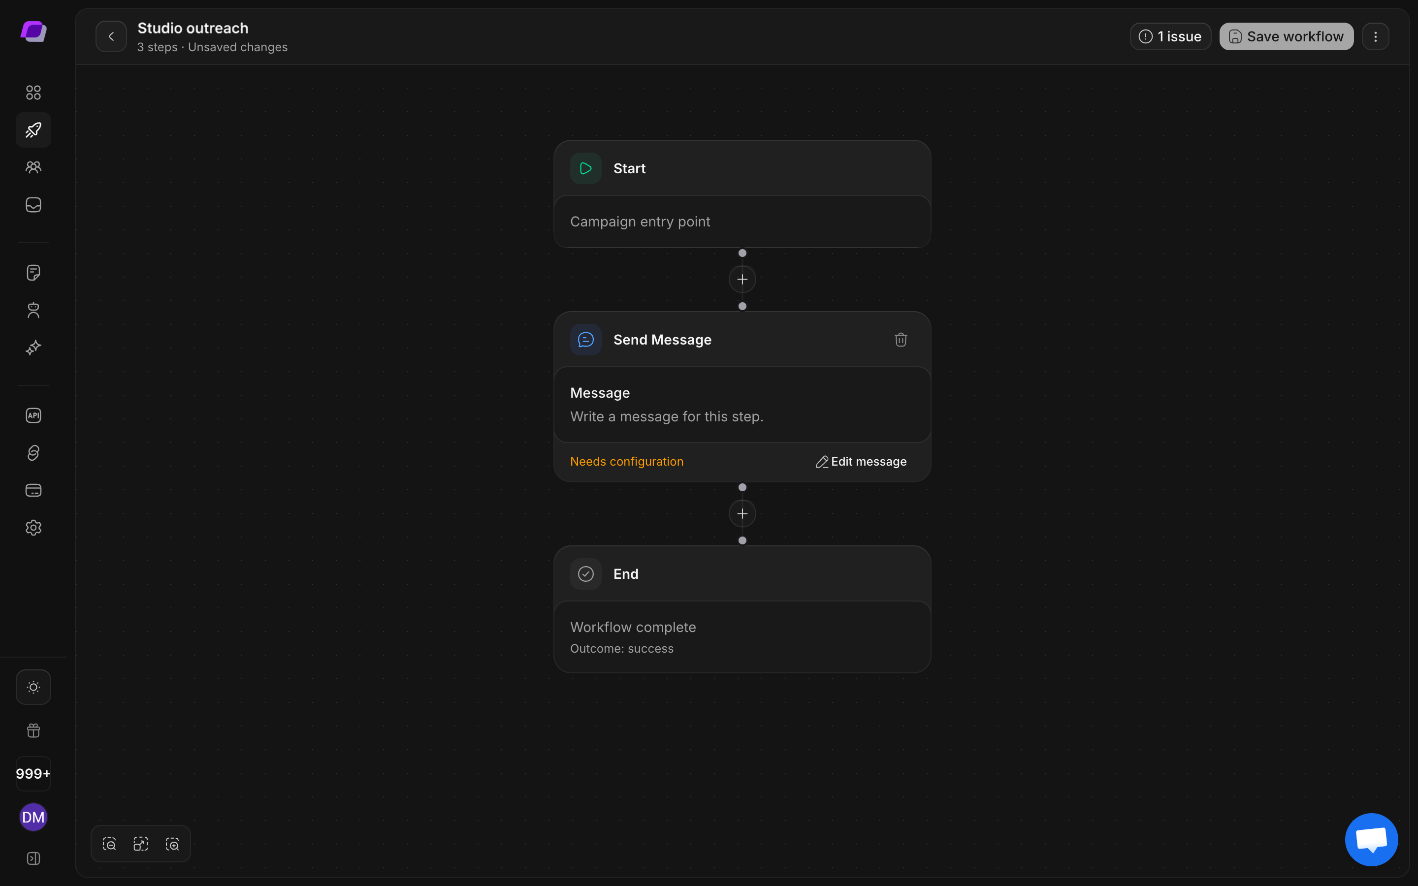1418x886 pixels.
Task: Click the Send Message node title
Action: 662,340
